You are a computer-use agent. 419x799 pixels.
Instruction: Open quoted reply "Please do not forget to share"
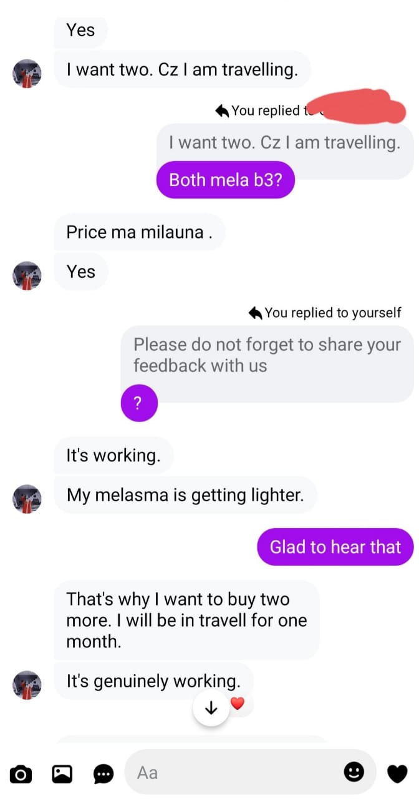coord(266,355)
